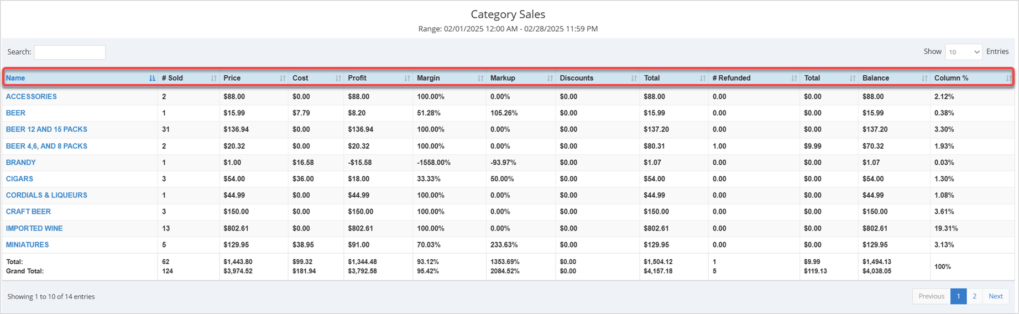1019x314 pixels.
Task: Open ACCESSORIES category link
Action: [31, 96]
